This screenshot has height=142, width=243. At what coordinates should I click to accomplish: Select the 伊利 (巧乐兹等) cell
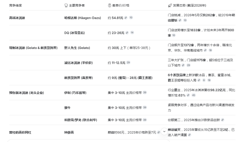[x=75, y=93]
